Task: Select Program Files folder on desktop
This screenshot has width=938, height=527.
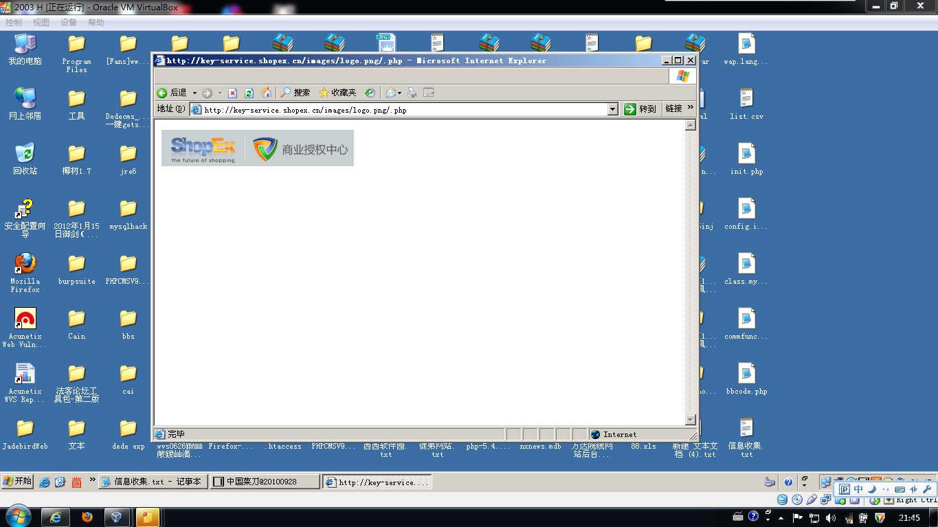Action: tap(77, 54)
